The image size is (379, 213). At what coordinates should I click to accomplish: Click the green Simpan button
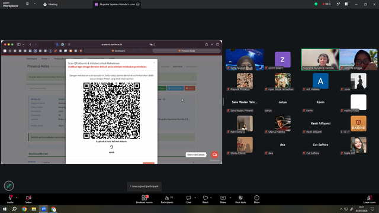tap(162, 88)
